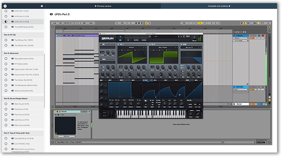This screenshot has width=283, height=159.
Task: Toggle the MIDI map mode switch
Action: [x=255, y=23]
